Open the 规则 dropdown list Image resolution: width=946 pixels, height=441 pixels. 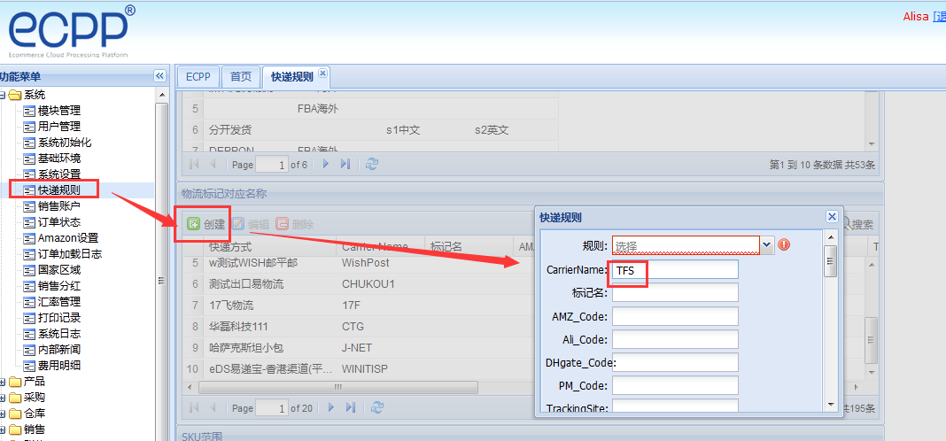click(x=767, y=245)
